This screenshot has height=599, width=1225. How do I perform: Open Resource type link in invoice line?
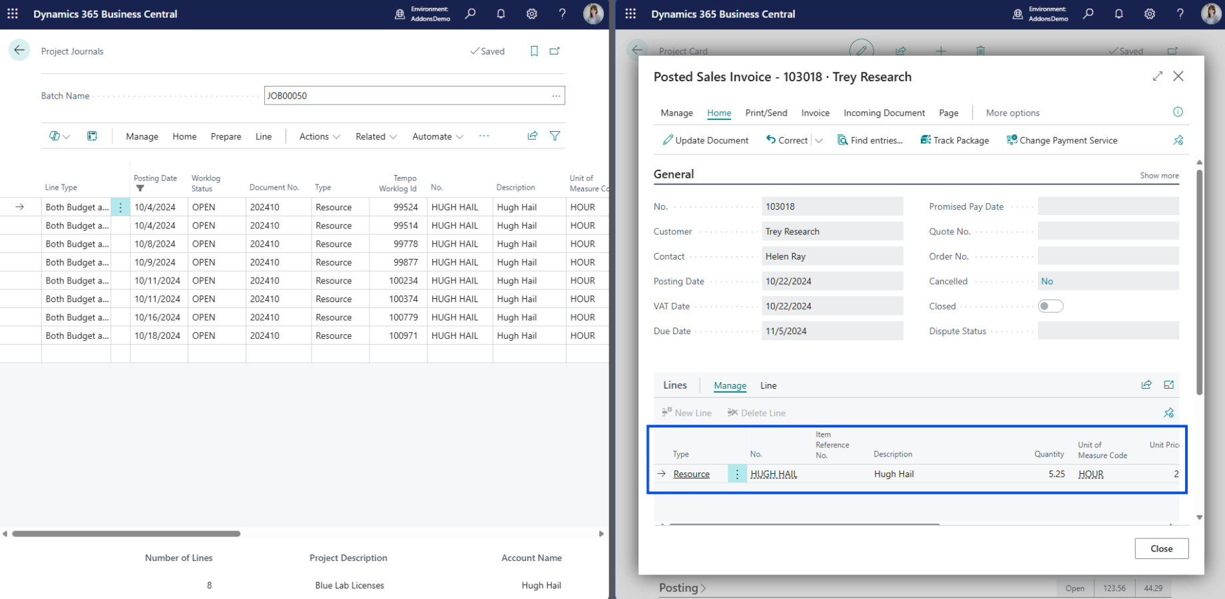click(691, 474)
